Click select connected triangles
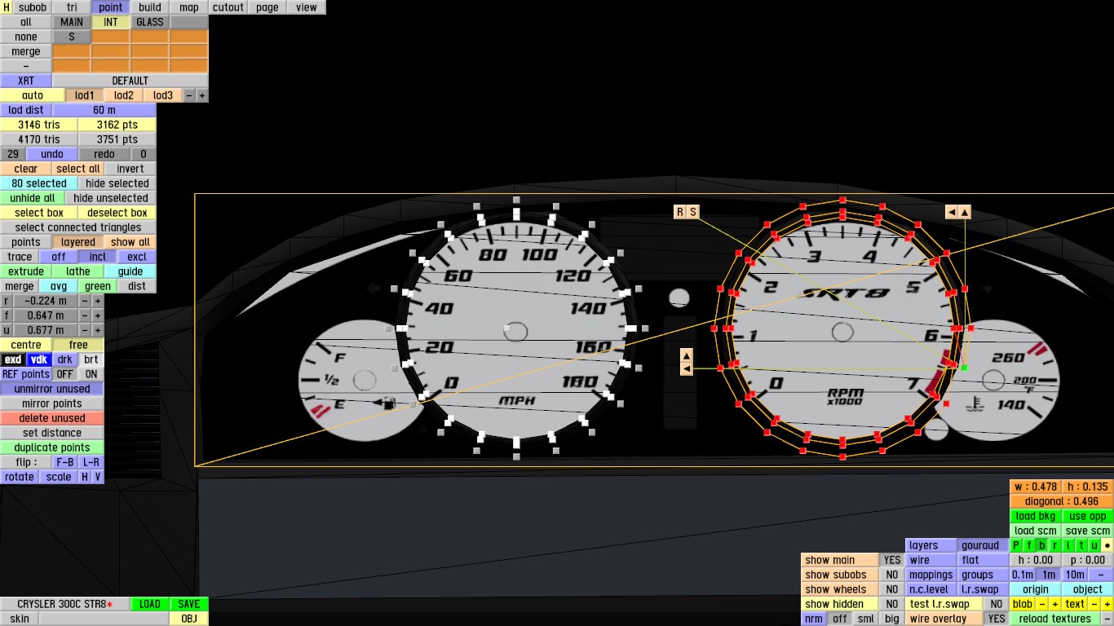Screen dimensions: 1114x626 (x=78, y=227)
